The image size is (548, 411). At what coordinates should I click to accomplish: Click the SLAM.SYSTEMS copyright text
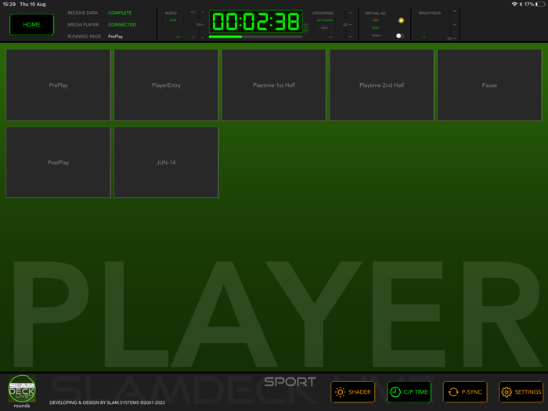click(x=107, y=402)
